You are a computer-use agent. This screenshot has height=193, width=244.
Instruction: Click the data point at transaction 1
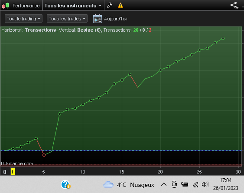tap(13, 149)
